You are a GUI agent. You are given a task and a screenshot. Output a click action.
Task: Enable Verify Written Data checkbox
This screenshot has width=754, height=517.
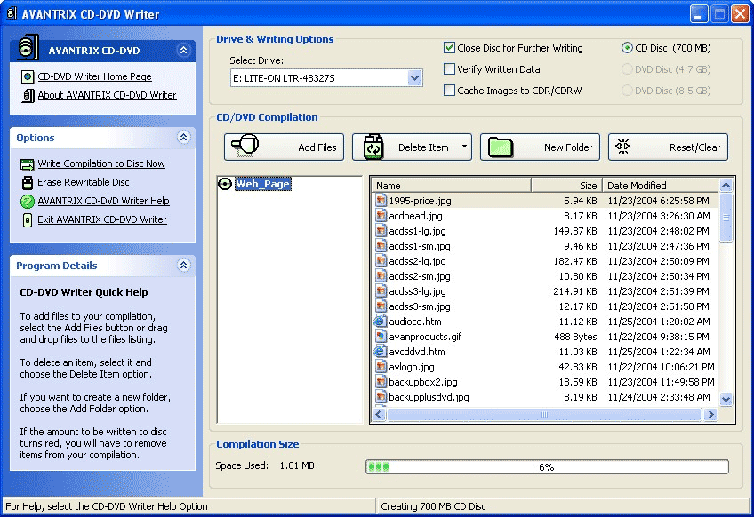point(450,69)
